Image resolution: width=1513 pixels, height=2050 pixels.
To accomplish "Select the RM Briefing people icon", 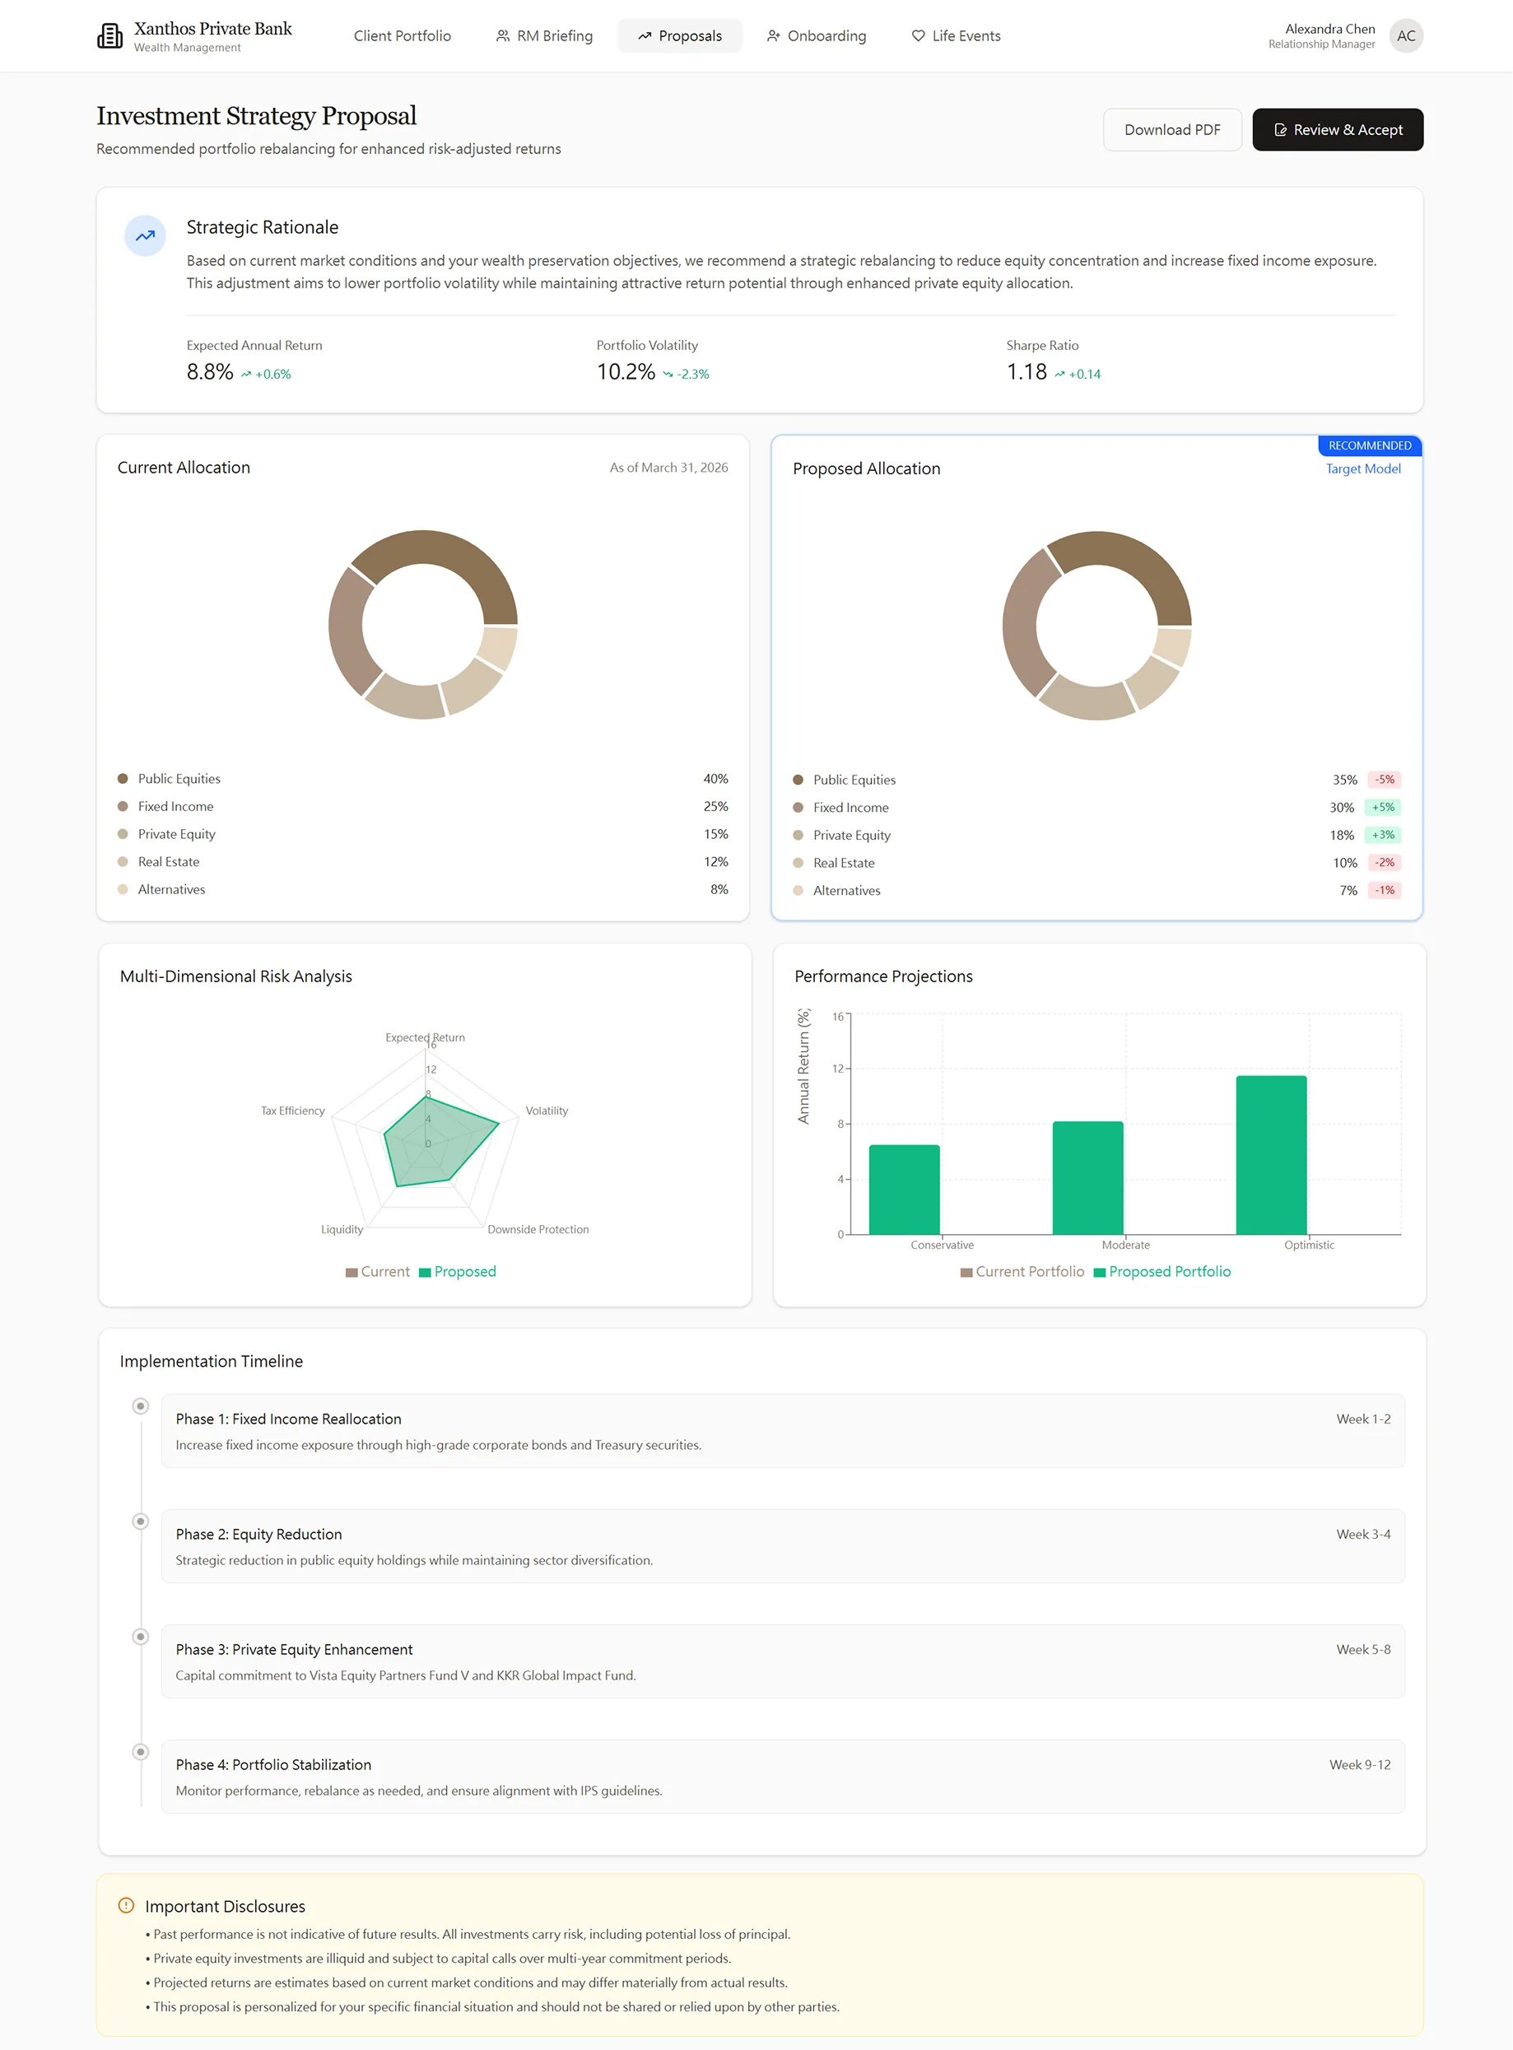I will point(502,35).
